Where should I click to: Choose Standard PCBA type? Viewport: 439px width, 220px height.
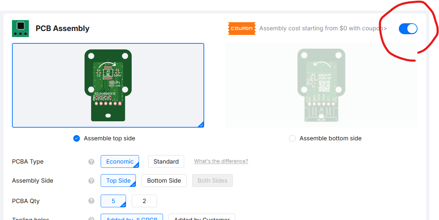point(166,161)
